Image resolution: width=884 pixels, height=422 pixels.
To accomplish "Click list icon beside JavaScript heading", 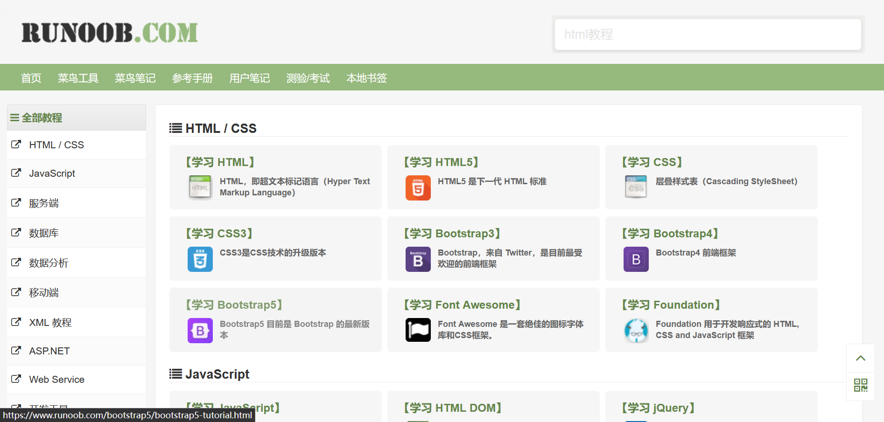I will pyautogui.click(x=175, y=374).
